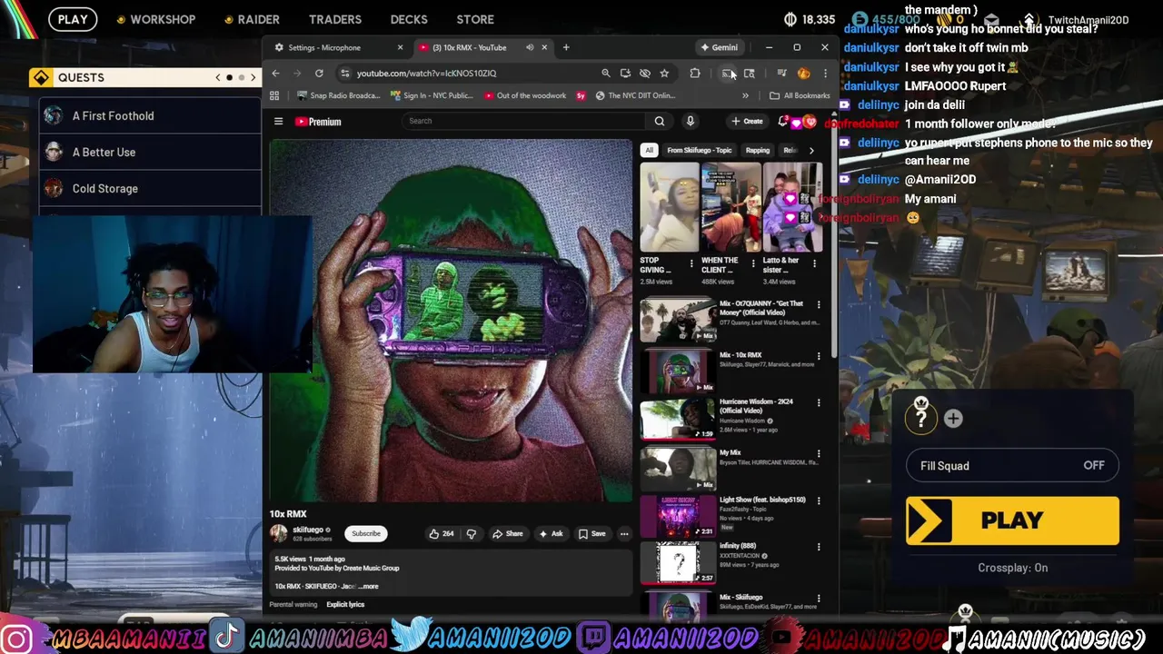Screen dimensions: 1163x654
Task: Go to previous quest page arrow
Action: pyautogui.click(x=218, y=77)
